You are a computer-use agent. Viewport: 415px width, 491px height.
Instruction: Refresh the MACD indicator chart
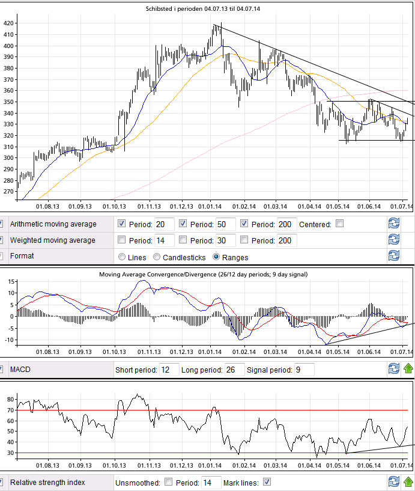[x=394, y=369]
